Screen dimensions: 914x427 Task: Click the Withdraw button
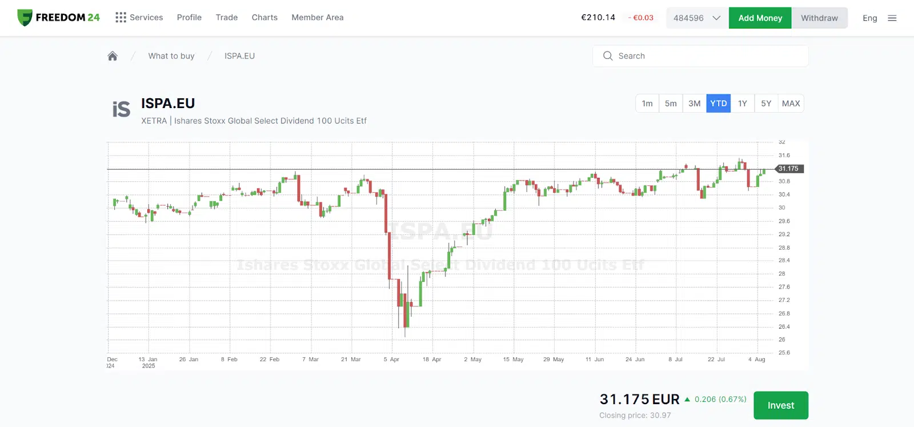[820, 18]
